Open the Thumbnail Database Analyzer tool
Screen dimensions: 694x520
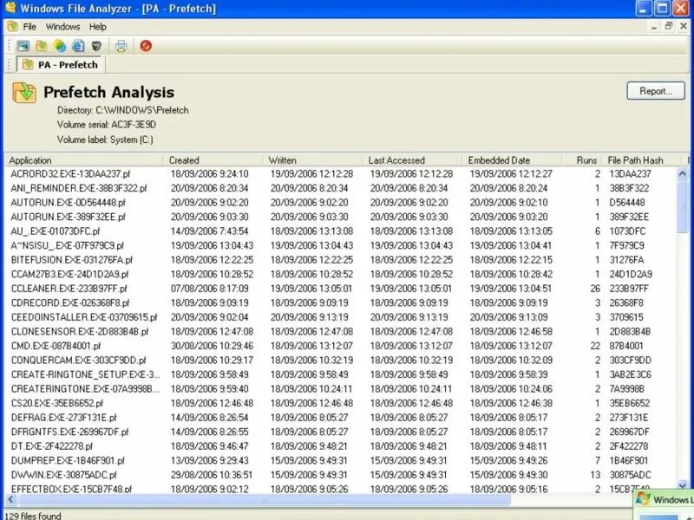point(23,46)
